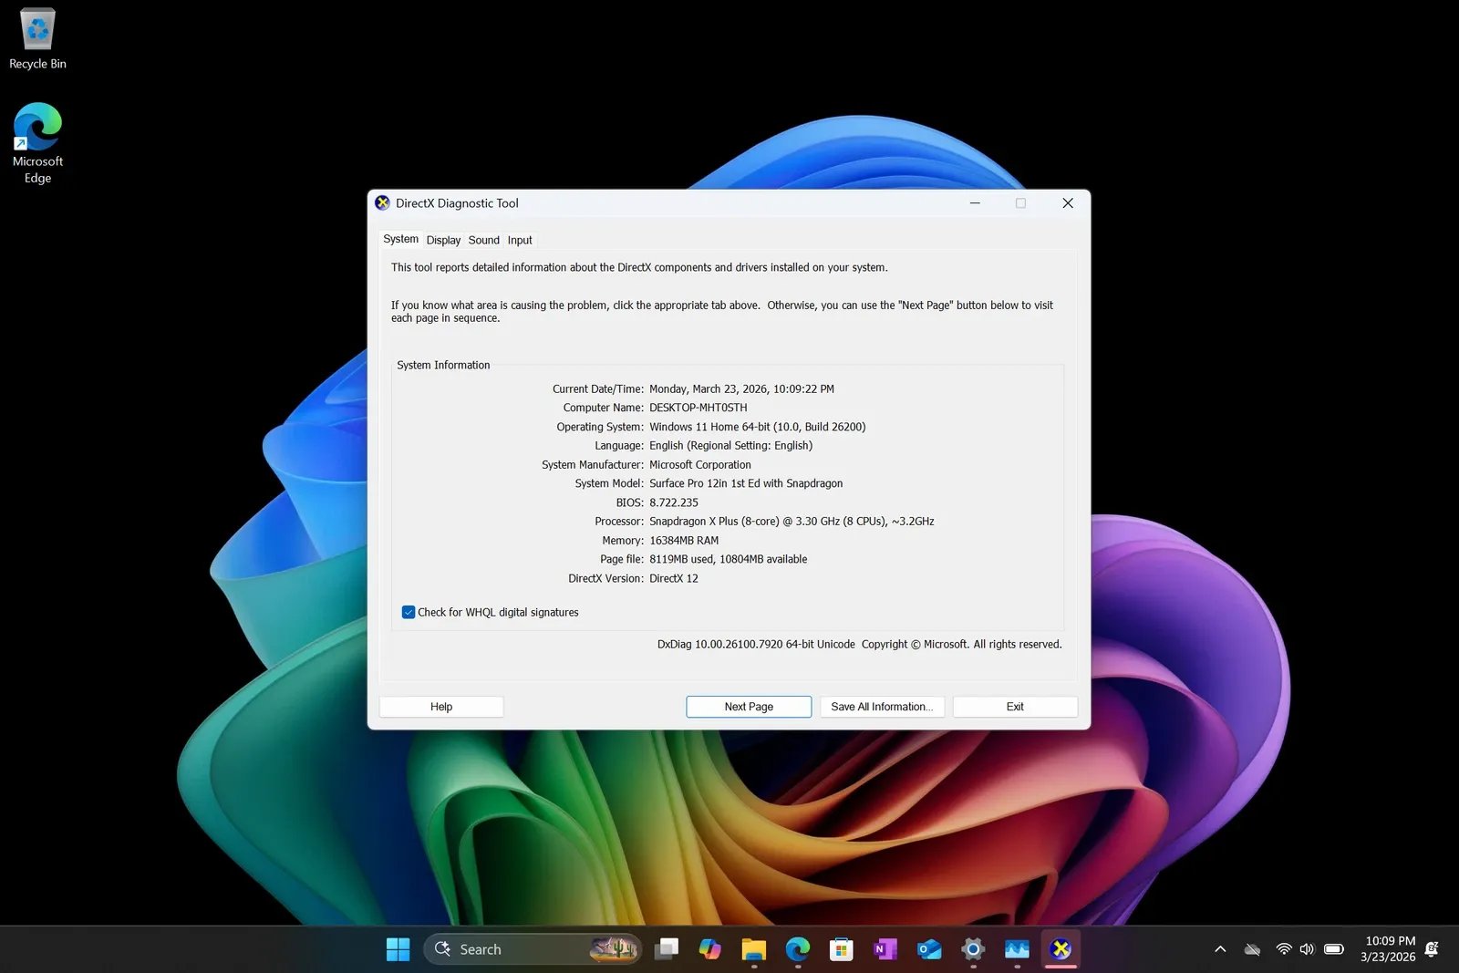Open the Photos app from the taskbar
This screenshot has width=1459, height=973.
(1016, 948)
